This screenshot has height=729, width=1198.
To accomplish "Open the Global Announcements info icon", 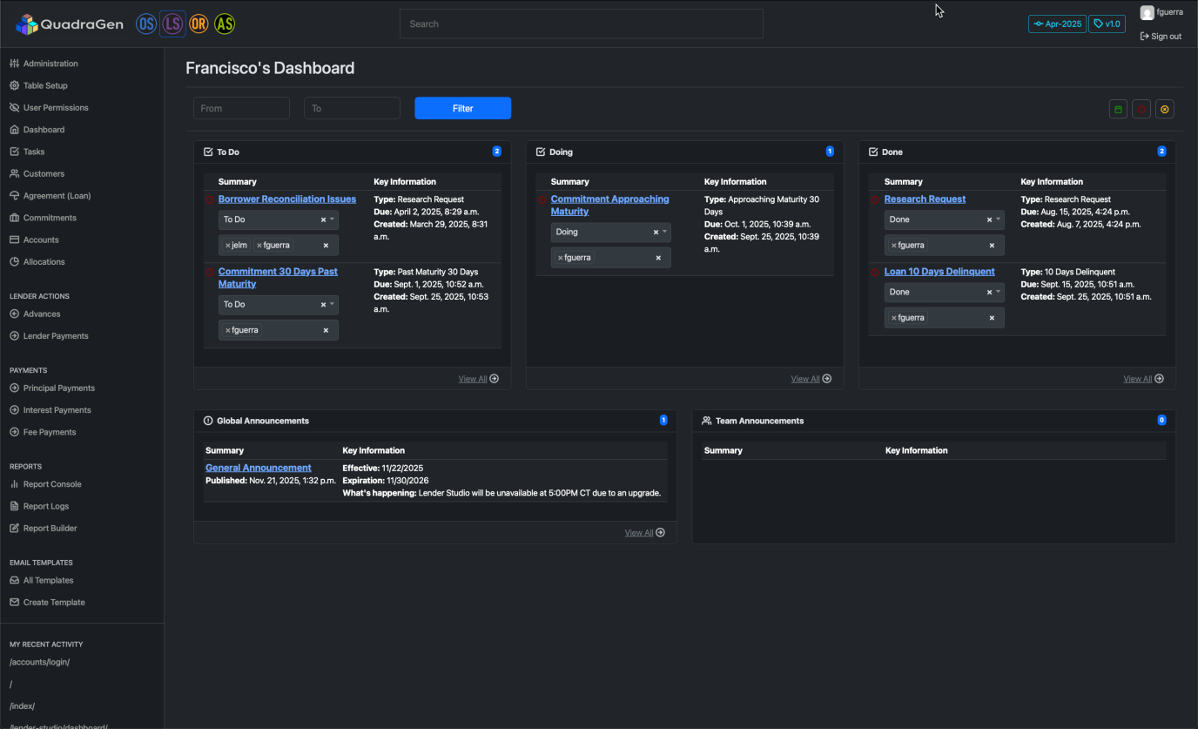I will pos(208,421).
